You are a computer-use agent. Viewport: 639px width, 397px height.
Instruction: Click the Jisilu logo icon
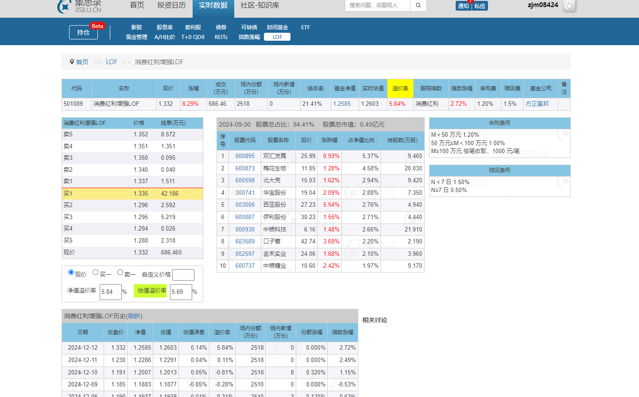tap(65, 6)
